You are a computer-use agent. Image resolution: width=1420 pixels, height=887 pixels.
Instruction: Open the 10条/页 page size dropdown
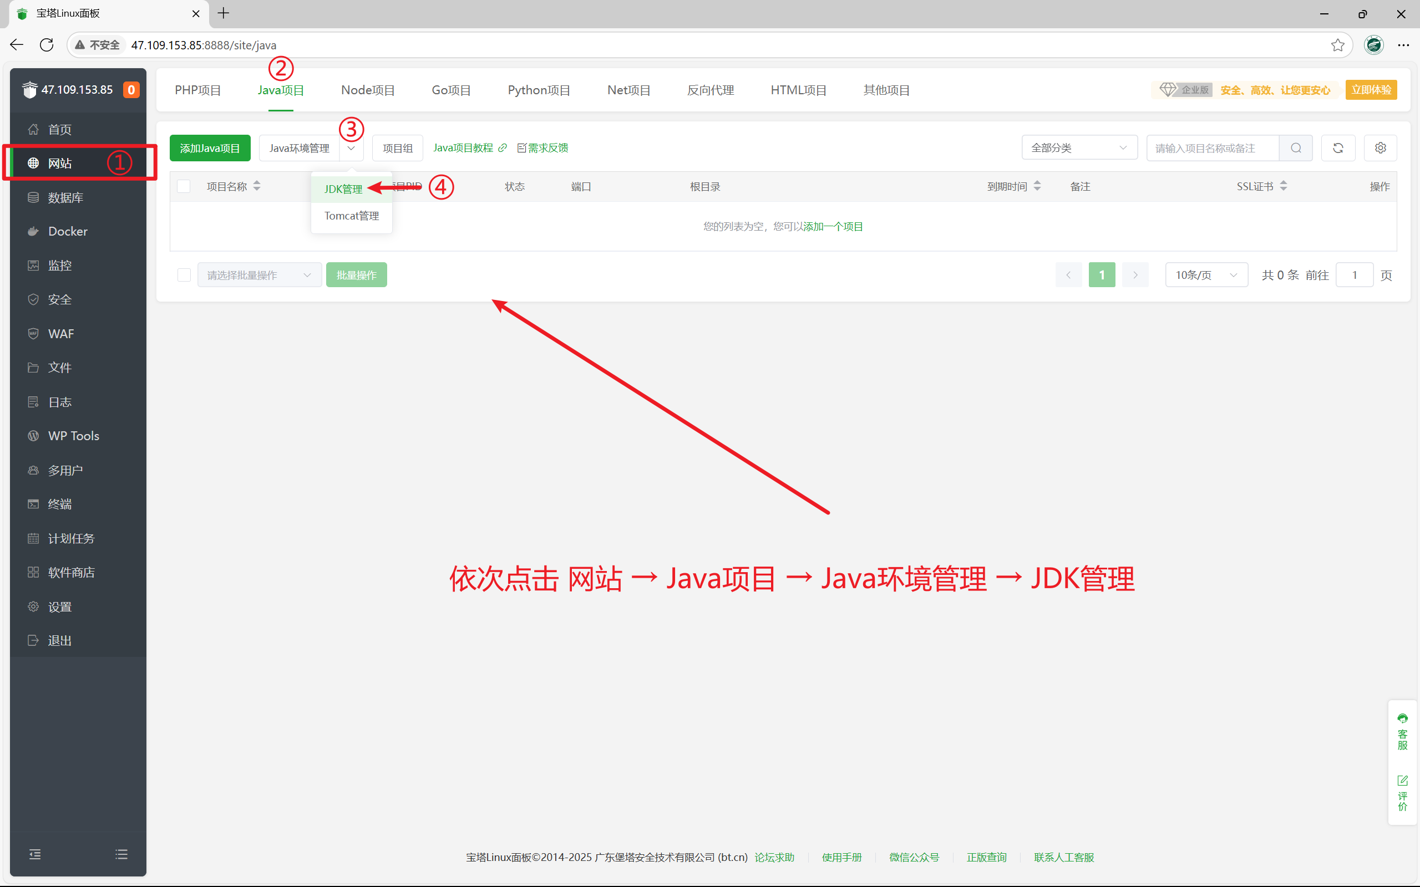coord(1206,274)
